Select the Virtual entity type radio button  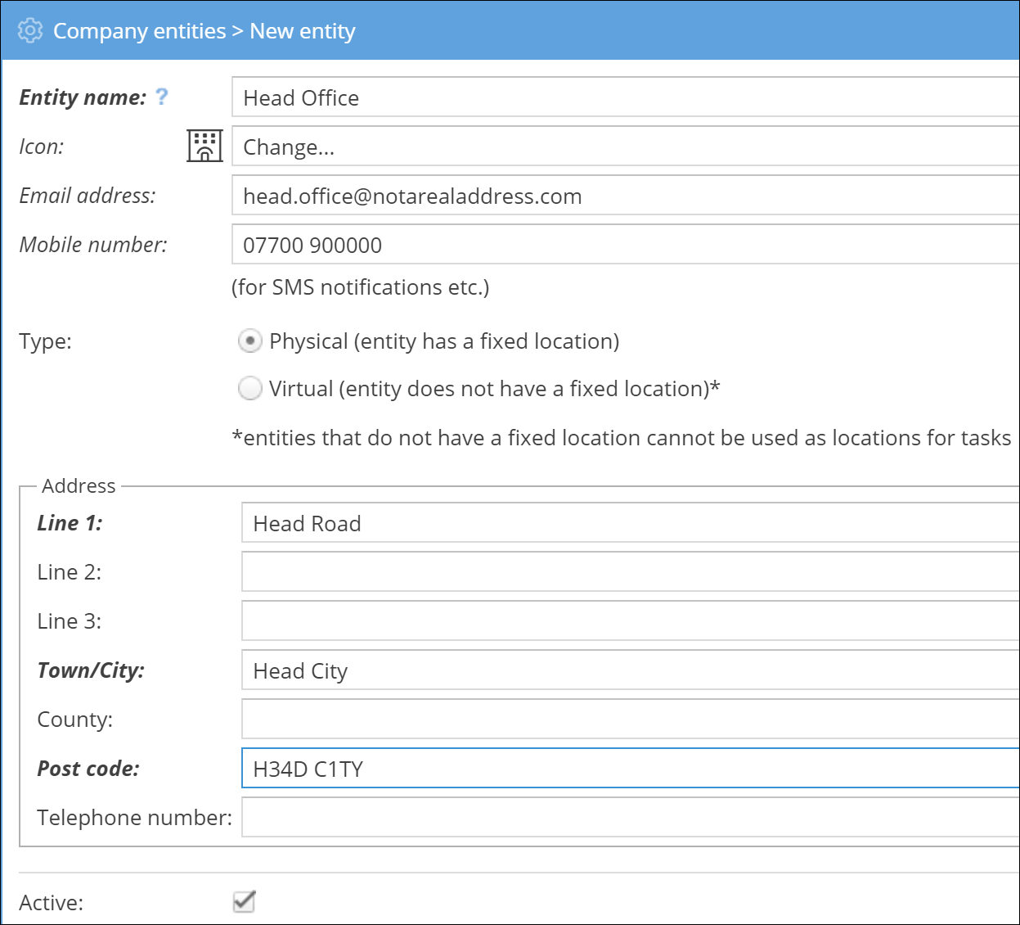pos(249,388)
